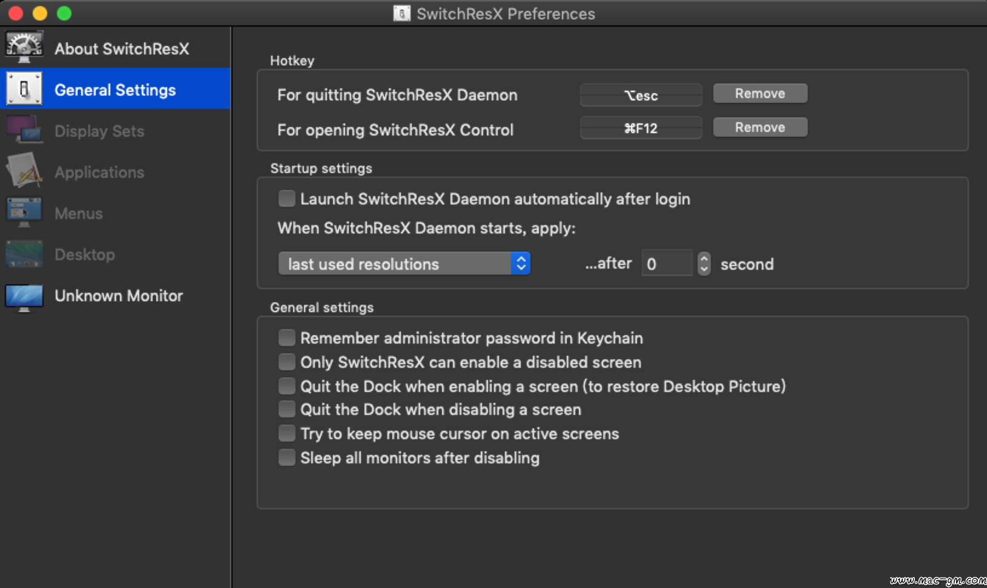Click the green zoom window button
The height and width of the screenshot is (588, 987).
click(64, 13)
